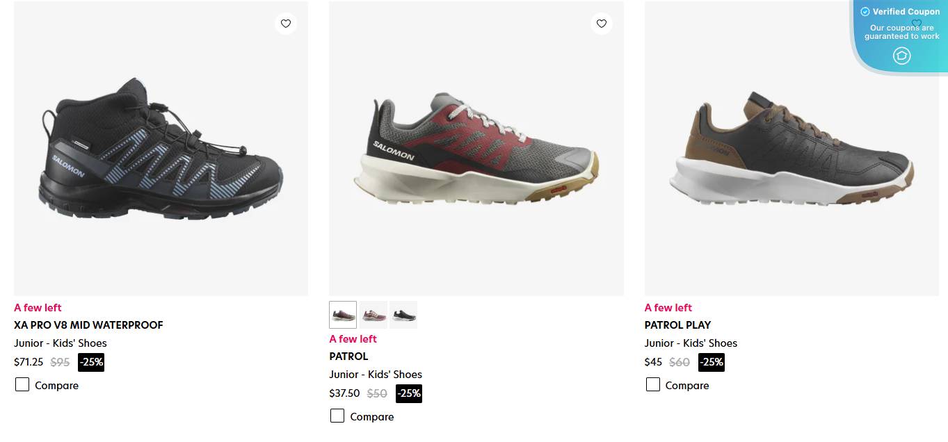This screenshot has height=442, width=948.
Task: Open the PATROL PLAY product page
Action: click(x=677, y=325)
